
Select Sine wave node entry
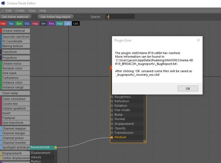[15, 73]
